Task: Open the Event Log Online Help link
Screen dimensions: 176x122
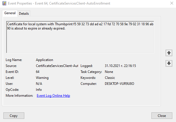Action: click(x=53, y=96)
